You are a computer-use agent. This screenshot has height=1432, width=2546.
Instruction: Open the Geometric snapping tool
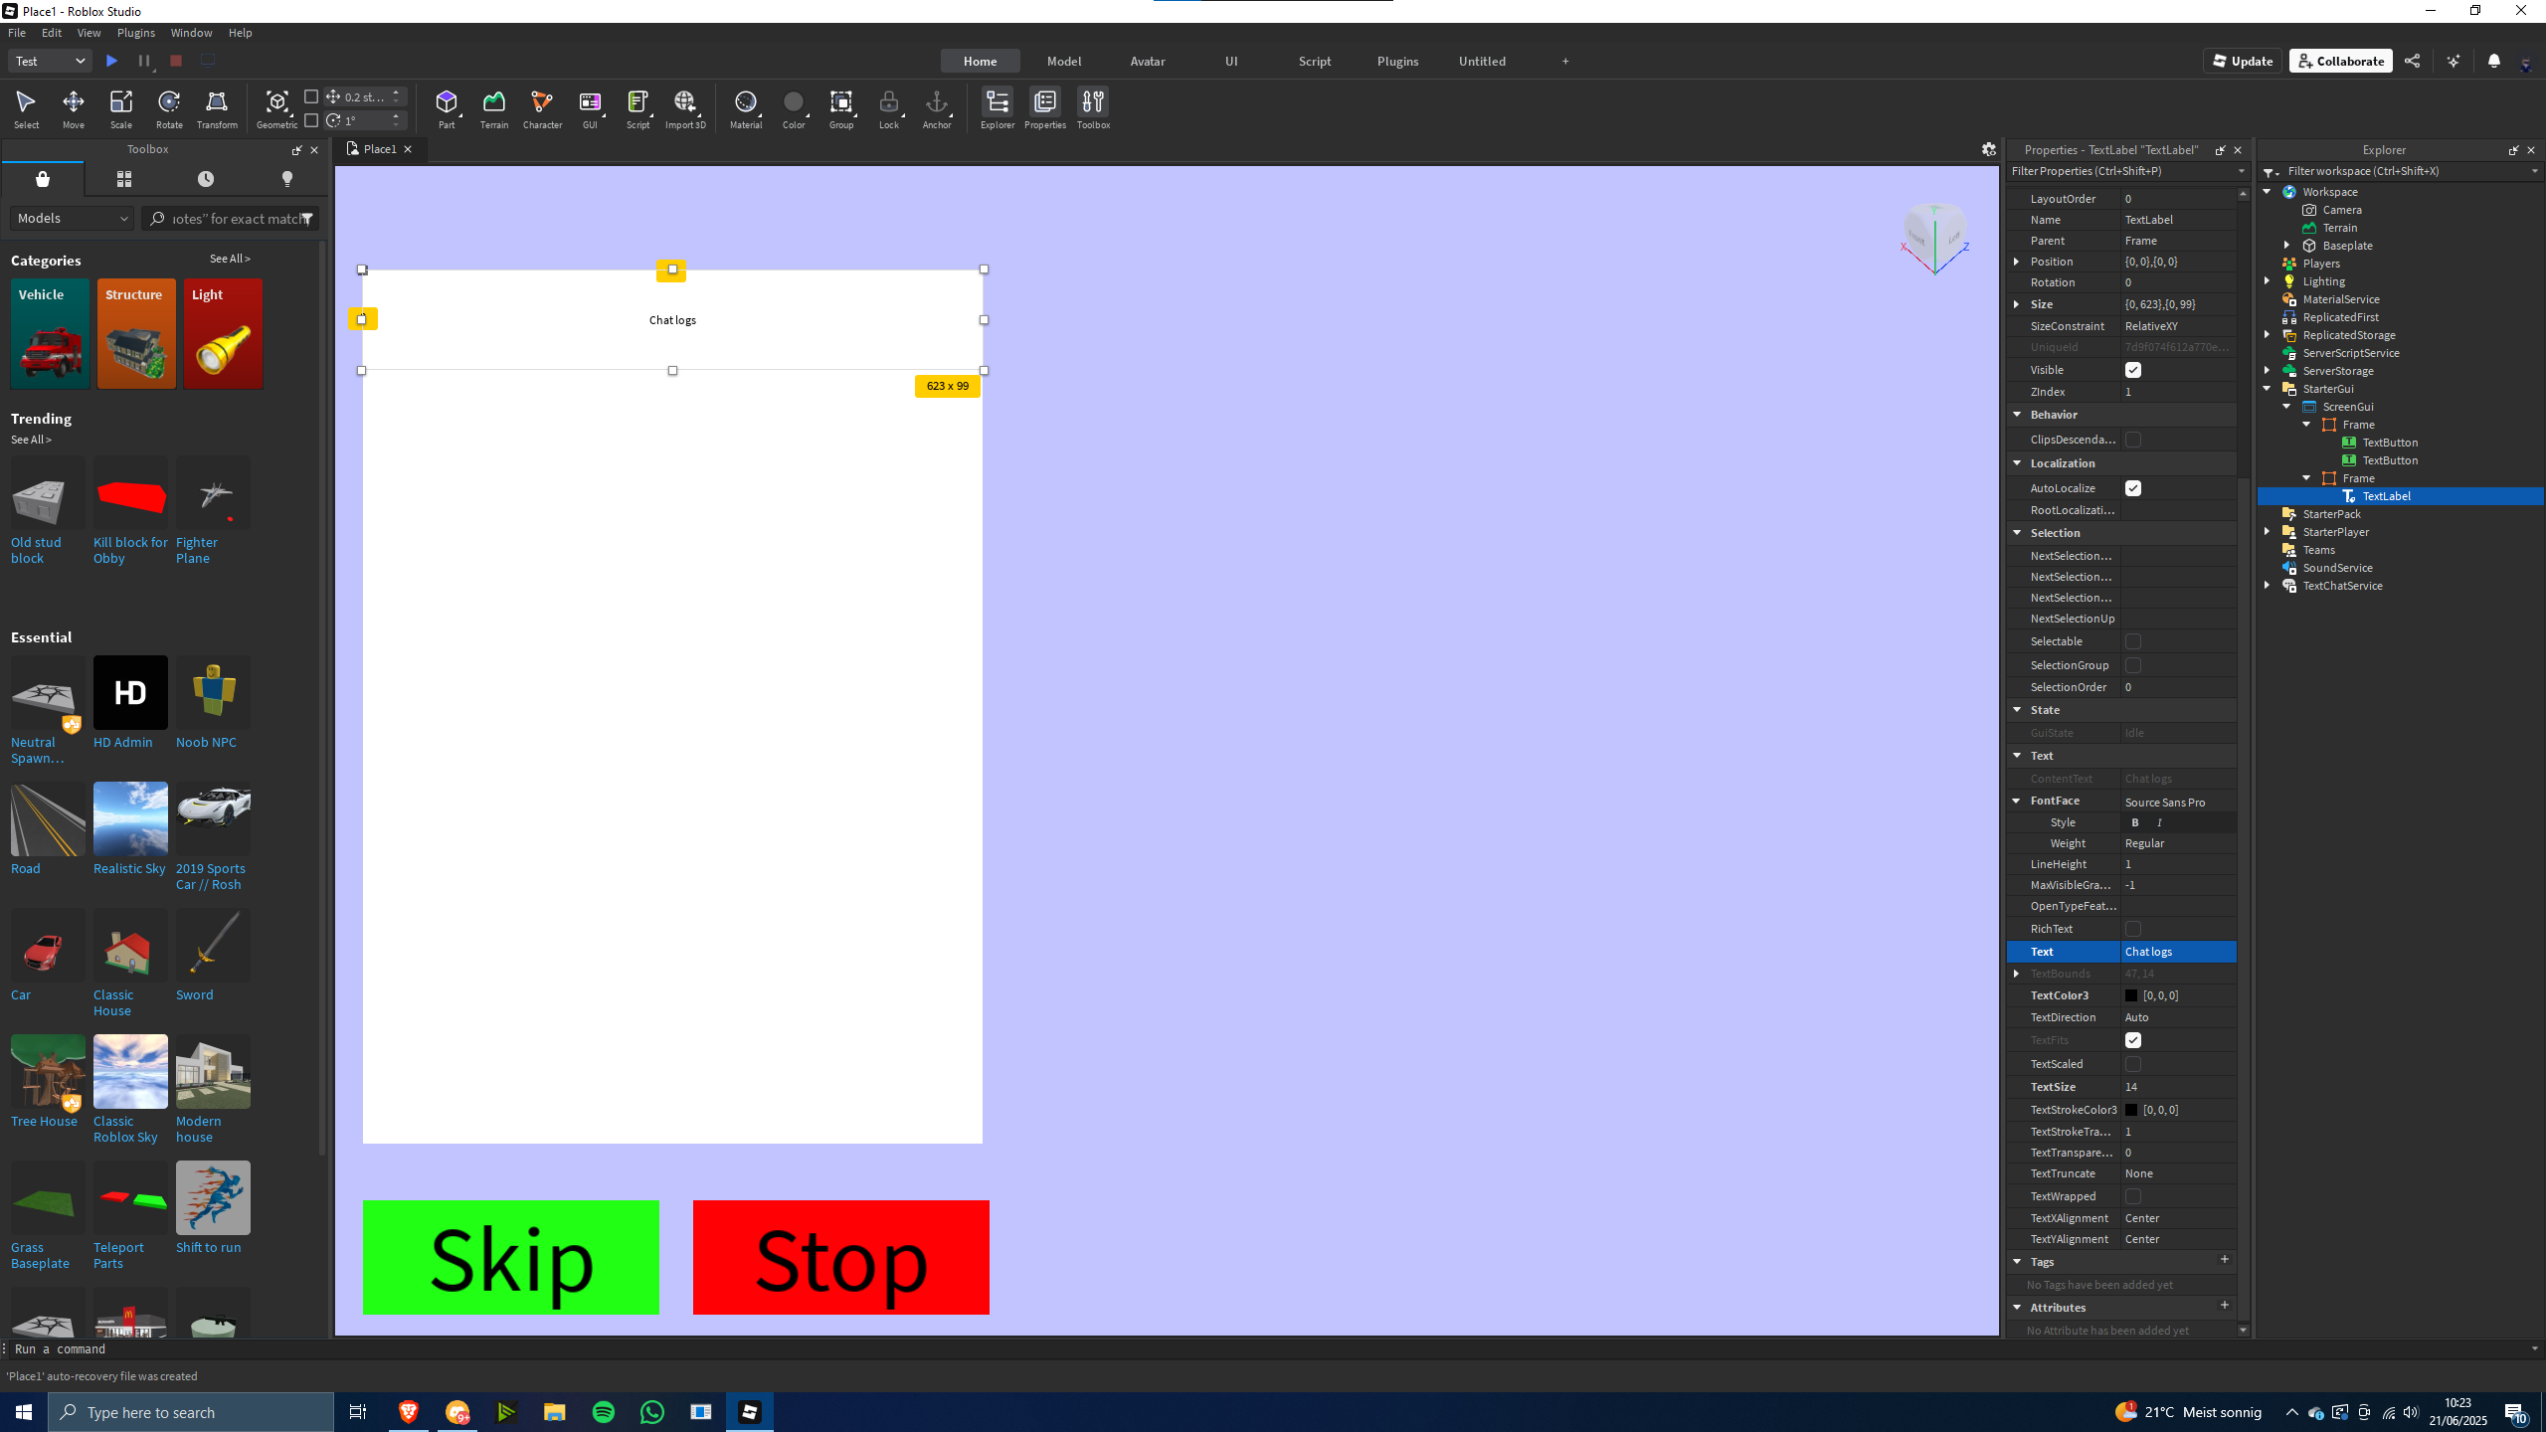pos(276,108)
